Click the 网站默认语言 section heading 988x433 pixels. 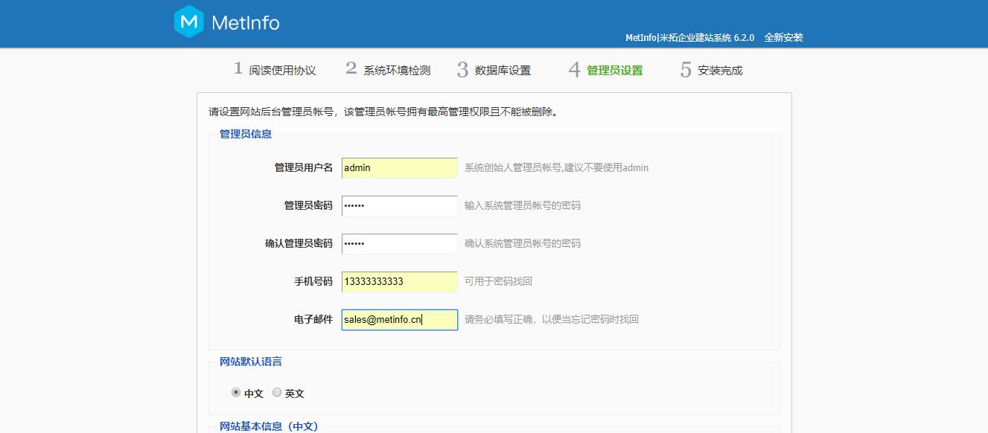(251, 362)
